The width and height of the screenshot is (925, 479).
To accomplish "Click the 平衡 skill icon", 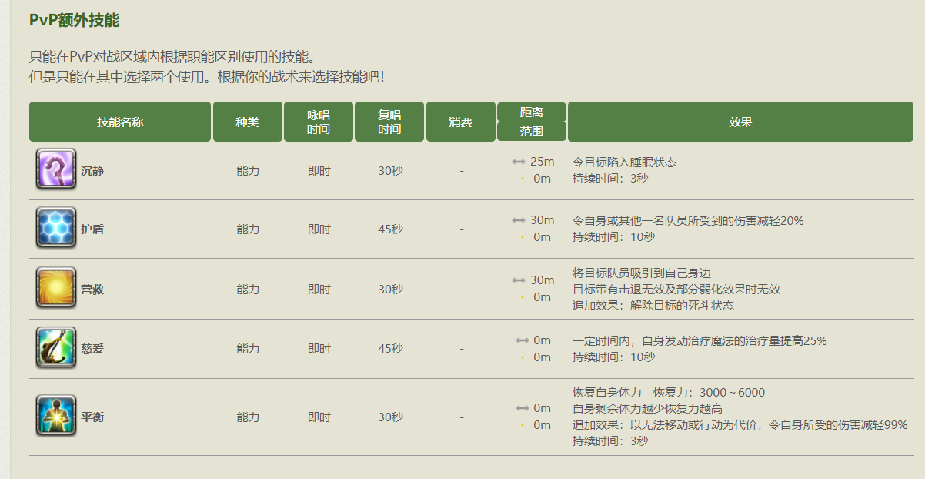I will click(55, 416).
